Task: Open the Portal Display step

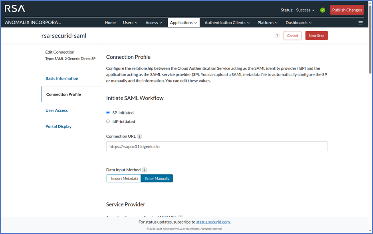Action: tap(59, 126)
